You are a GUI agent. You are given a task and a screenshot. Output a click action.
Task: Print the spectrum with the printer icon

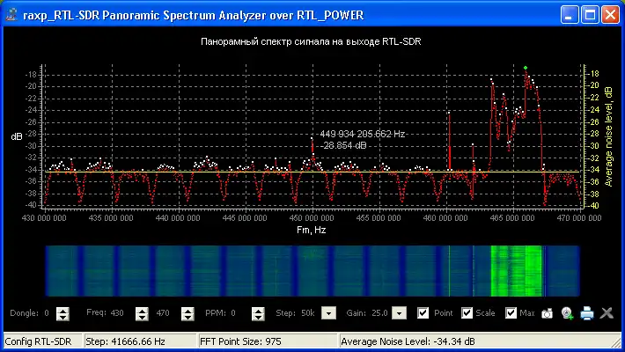(x=587, y=313)
